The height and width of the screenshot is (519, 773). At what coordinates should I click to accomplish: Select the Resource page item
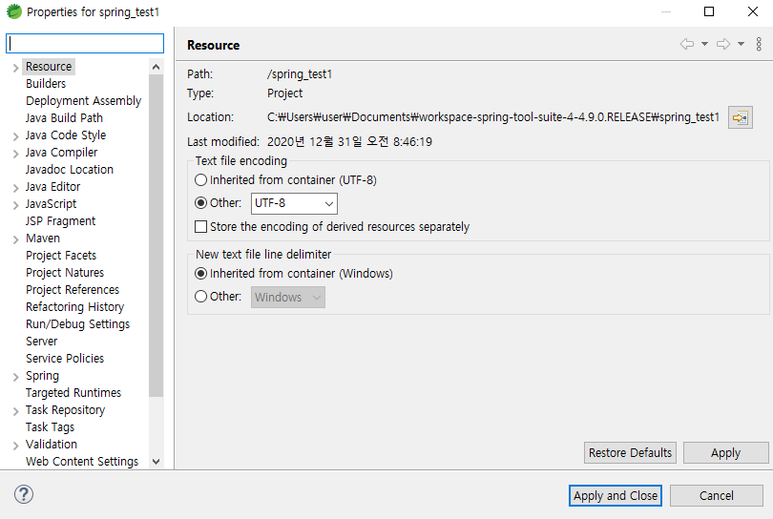point(49,67)
